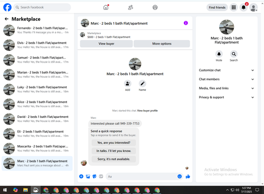Expand the Customize chat section

click(227, 70)
